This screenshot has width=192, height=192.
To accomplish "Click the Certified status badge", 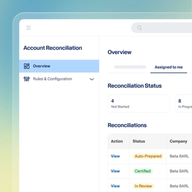I will coord(143,171).
